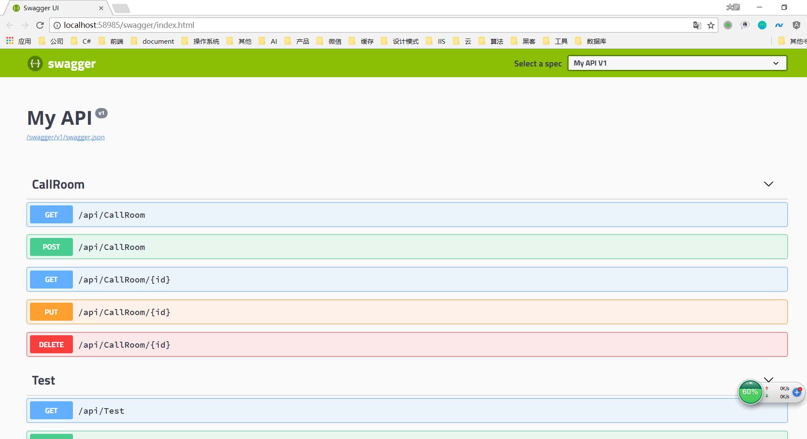Click the 应用 apps shortcut label
Image resolution: width=807 pixels, height=439 pixels.
[x=25, y=41]
